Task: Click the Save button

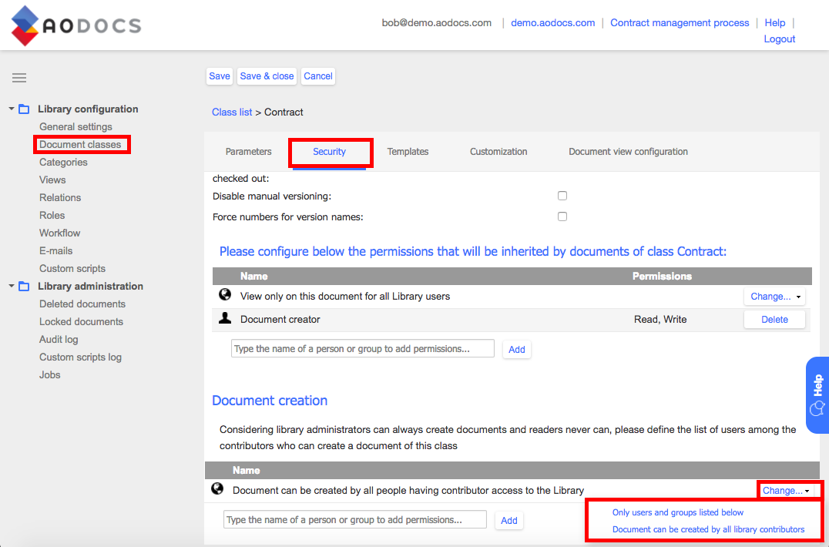Action: (220, 76)
